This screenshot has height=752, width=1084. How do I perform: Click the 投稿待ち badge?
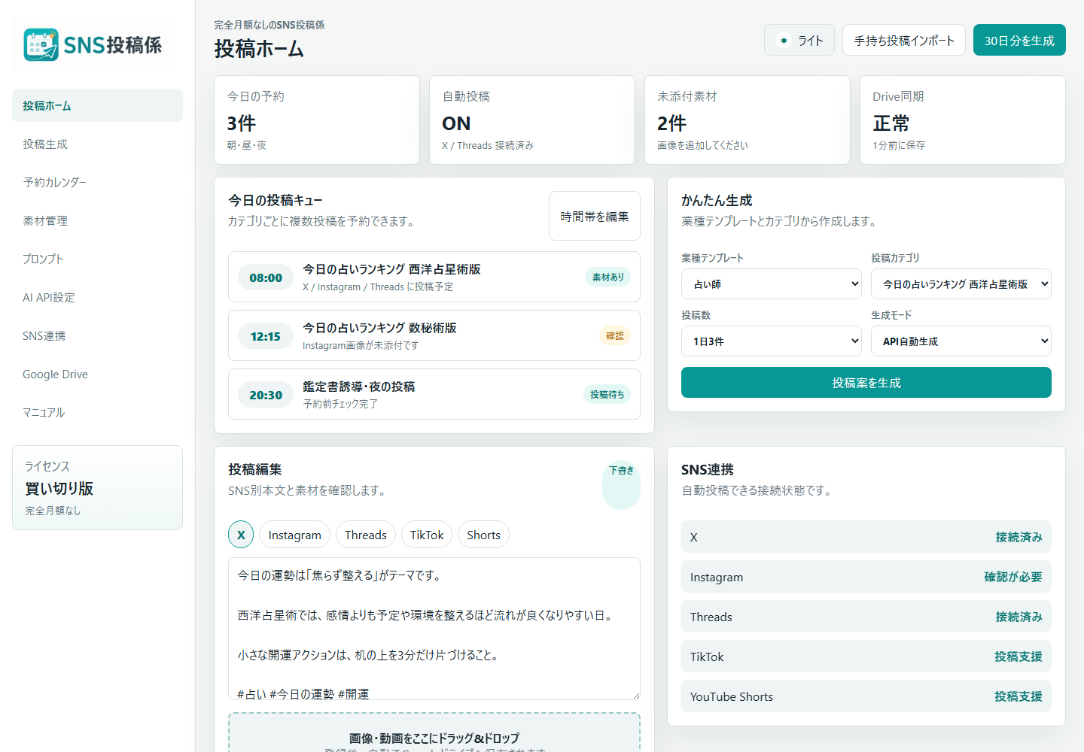point(607,394)
